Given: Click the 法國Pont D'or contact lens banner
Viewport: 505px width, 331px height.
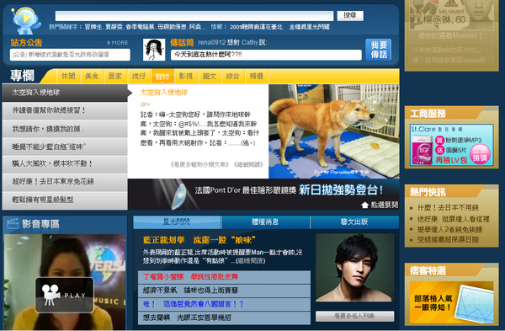Looking at the screenshot, I should coord(263,195).
